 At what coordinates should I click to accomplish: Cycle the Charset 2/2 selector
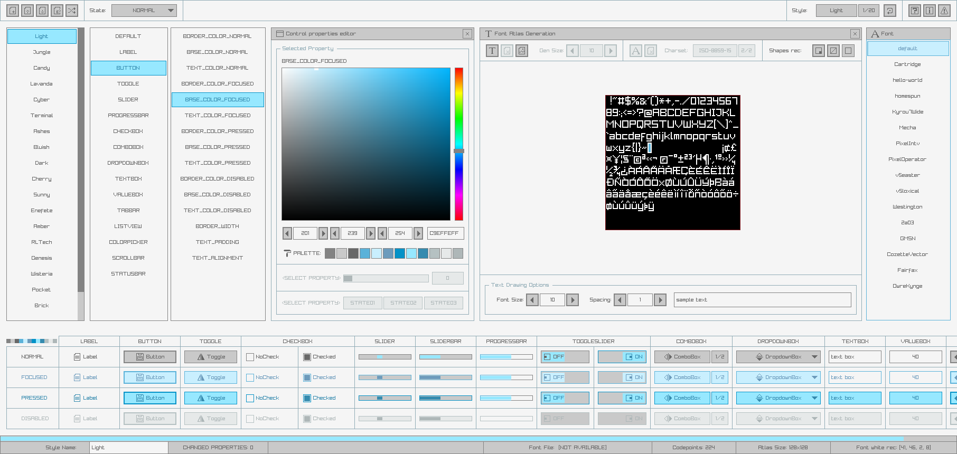click(746, 51)
